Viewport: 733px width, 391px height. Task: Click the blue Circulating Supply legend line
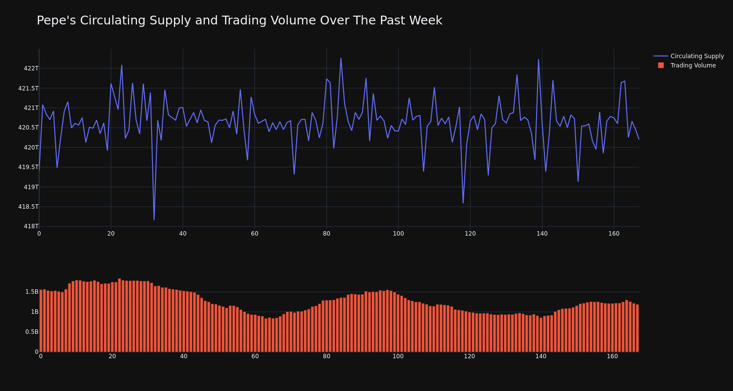coord(661,56)
